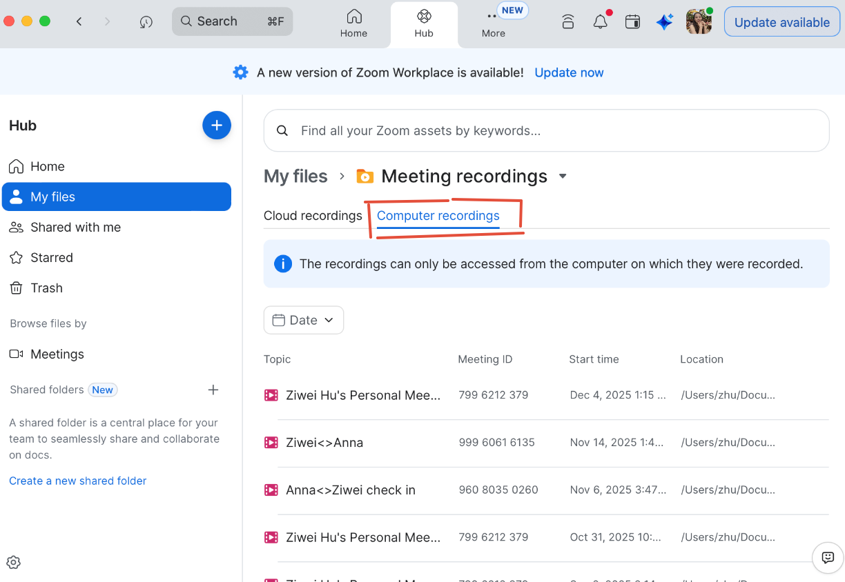Image resolution: width=845 pixels, height=582 pixels.
Task: Open Home in the Hub sidebar
Action: point(116,166)
